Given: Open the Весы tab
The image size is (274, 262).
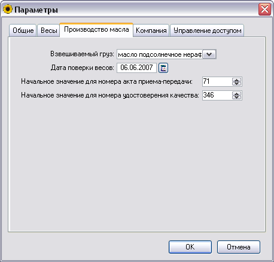Looking at the screenshot, I should pyautogui.click(x=48, y=31).
